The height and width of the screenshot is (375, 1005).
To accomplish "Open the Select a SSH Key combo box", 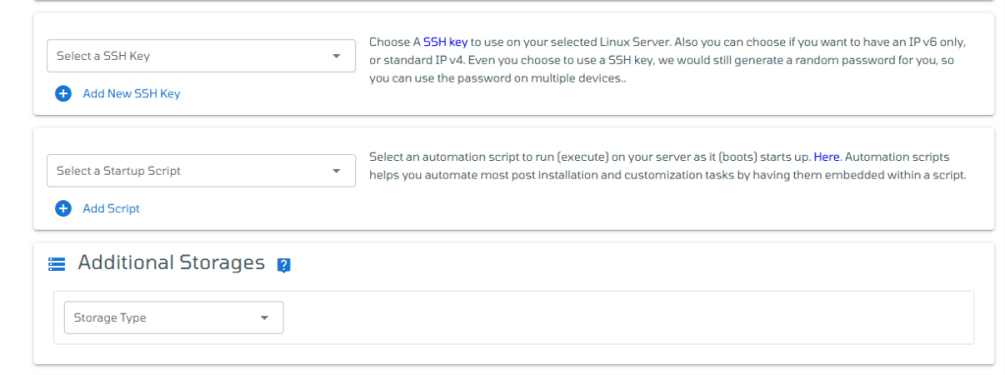I will tap(201, 56).
